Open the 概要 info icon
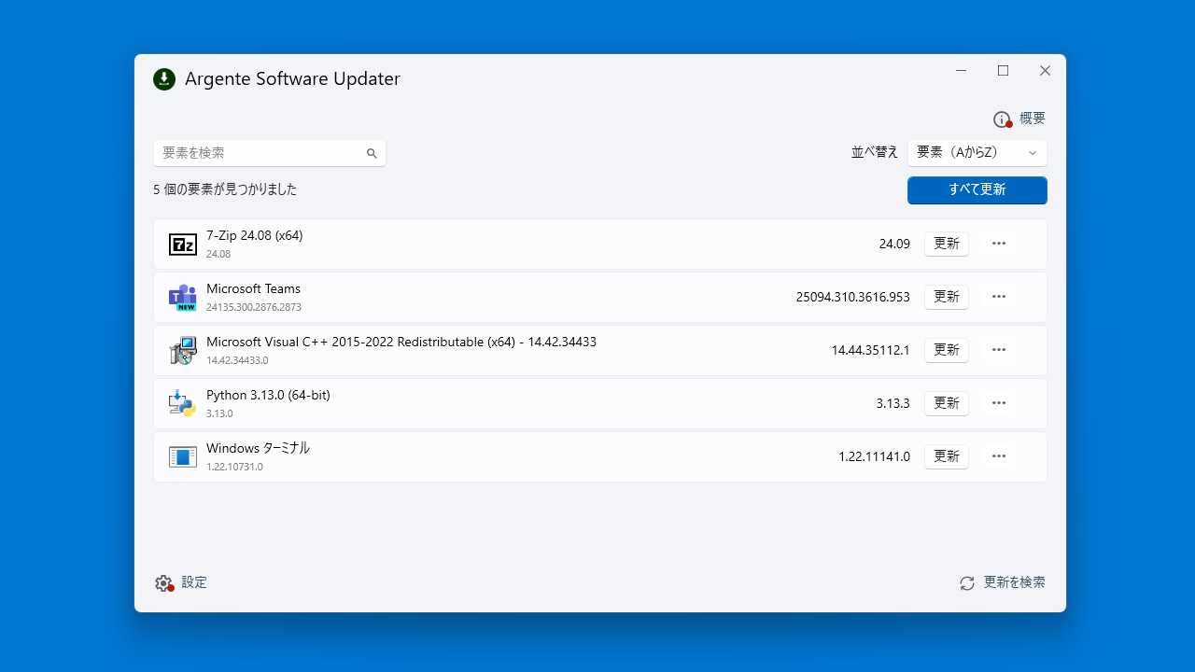The height and width of the screenshot is (672, 1195). coord(1003,119)
